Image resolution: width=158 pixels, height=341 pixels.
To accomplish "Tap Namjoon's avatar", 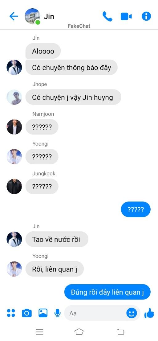I will click(14, 127).
